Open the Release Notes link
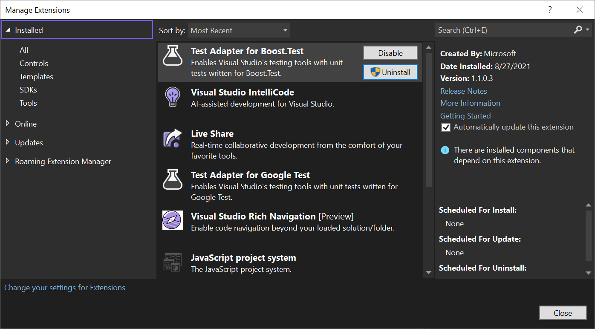595x329 pixels. point(463,91)
